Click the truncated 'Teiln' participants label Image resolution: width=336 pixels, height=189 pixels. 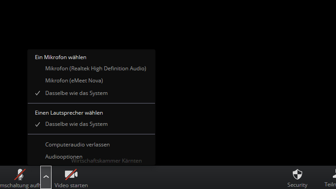click(330, 185)
